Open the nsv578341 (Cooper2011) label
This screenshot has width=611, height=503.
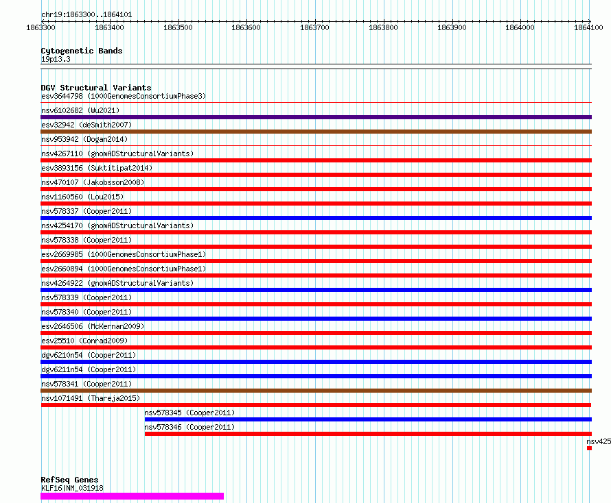(87, 384)
